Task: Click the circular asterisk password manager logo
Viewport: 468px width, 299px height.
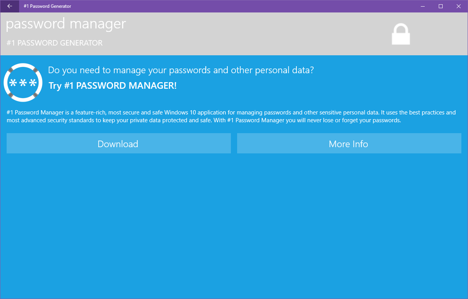Action: point(23,82)
